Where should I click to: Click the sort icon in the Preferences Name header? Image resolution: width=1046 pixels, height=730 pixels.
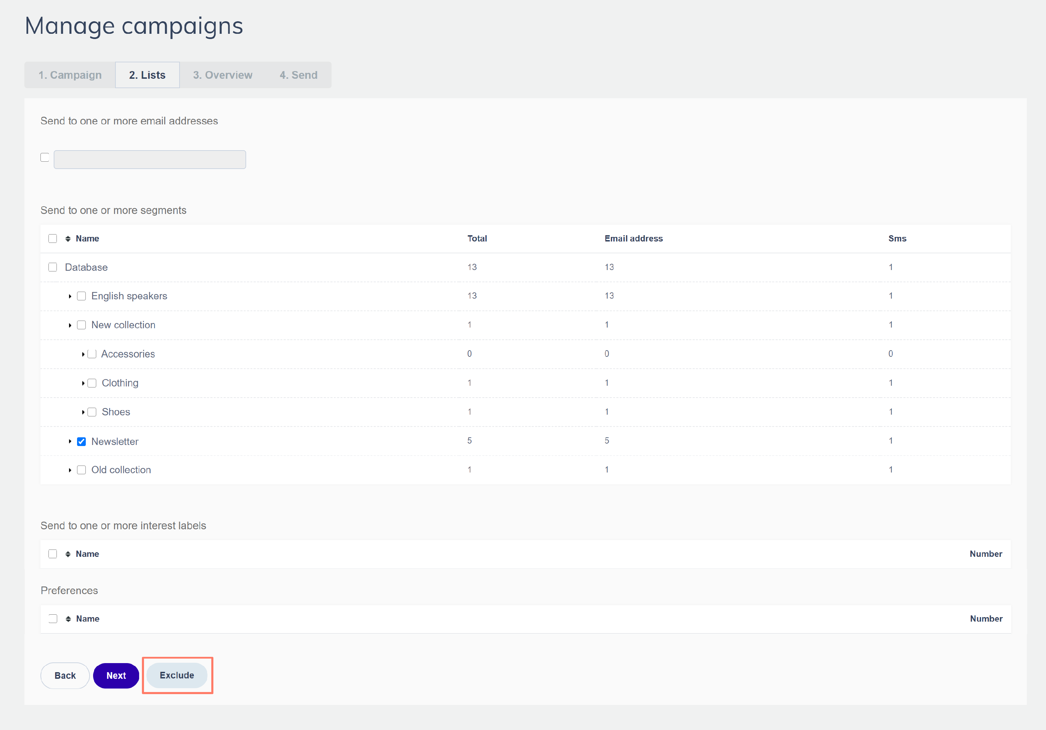click(68, 618)
